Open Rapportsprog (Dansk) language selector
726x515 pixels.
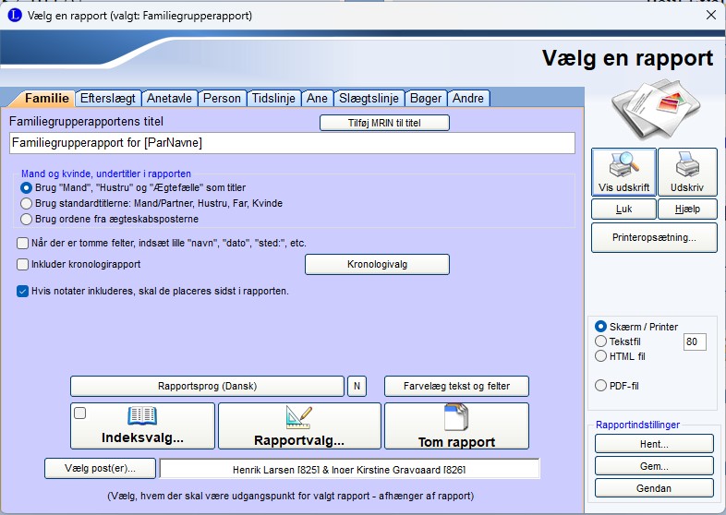point(207,386)
